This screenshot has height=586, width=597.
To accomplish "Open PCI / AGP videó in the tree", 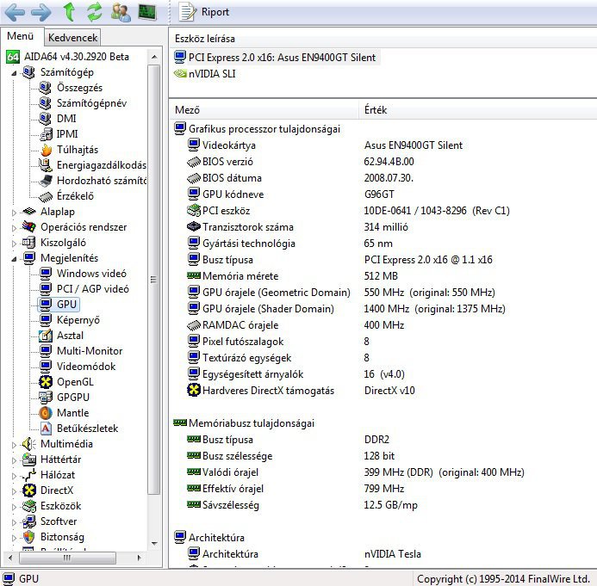I will (x=92, y=289).
